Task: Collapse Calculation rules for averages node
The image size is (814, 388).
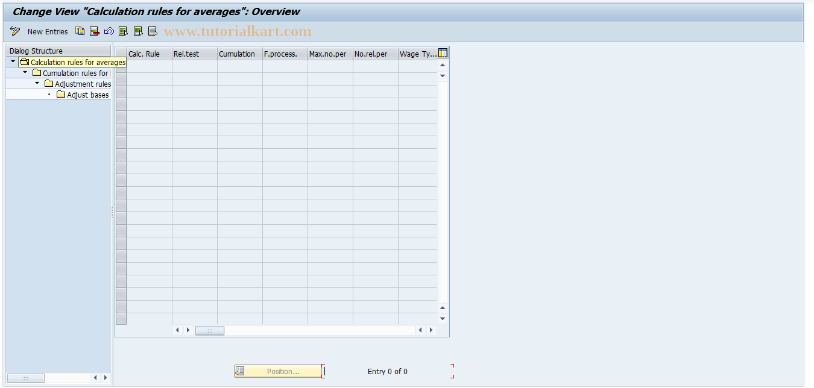Action: pyautogui.click(x=13, y=61)
